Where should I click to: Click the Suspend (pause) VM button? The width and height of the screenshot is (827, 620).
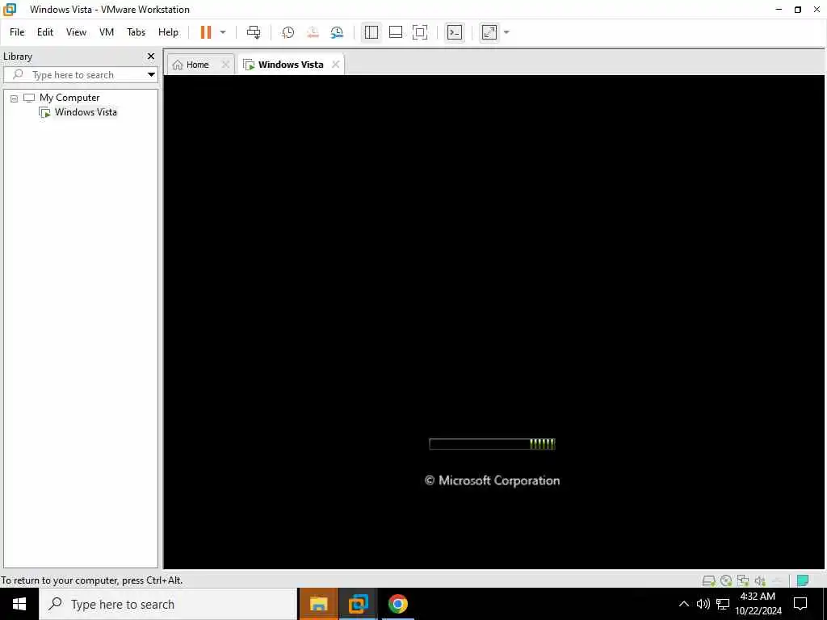206,32
